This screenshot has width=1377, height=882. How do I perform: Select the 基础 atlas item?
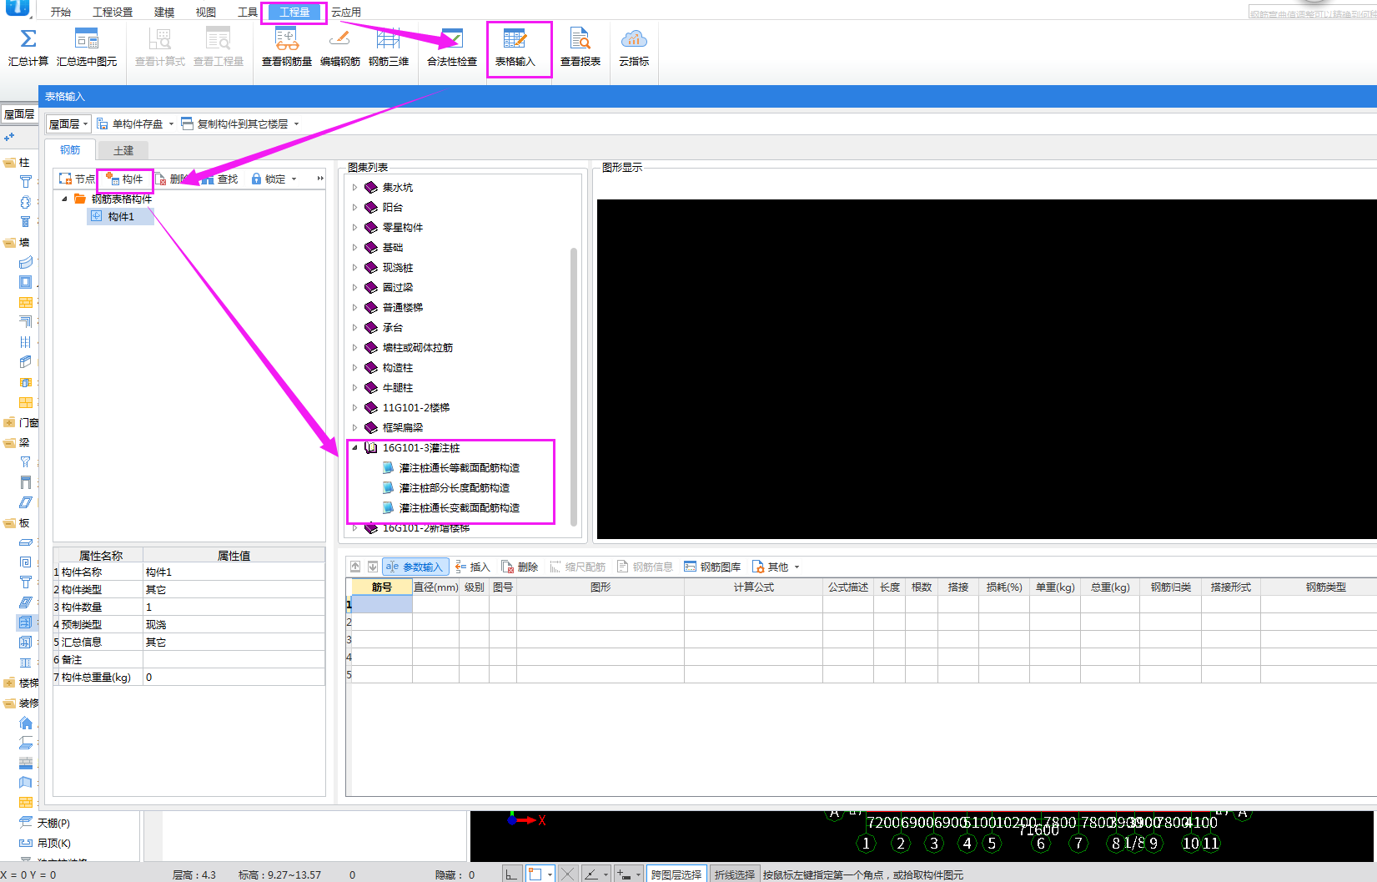click(393, 248)
